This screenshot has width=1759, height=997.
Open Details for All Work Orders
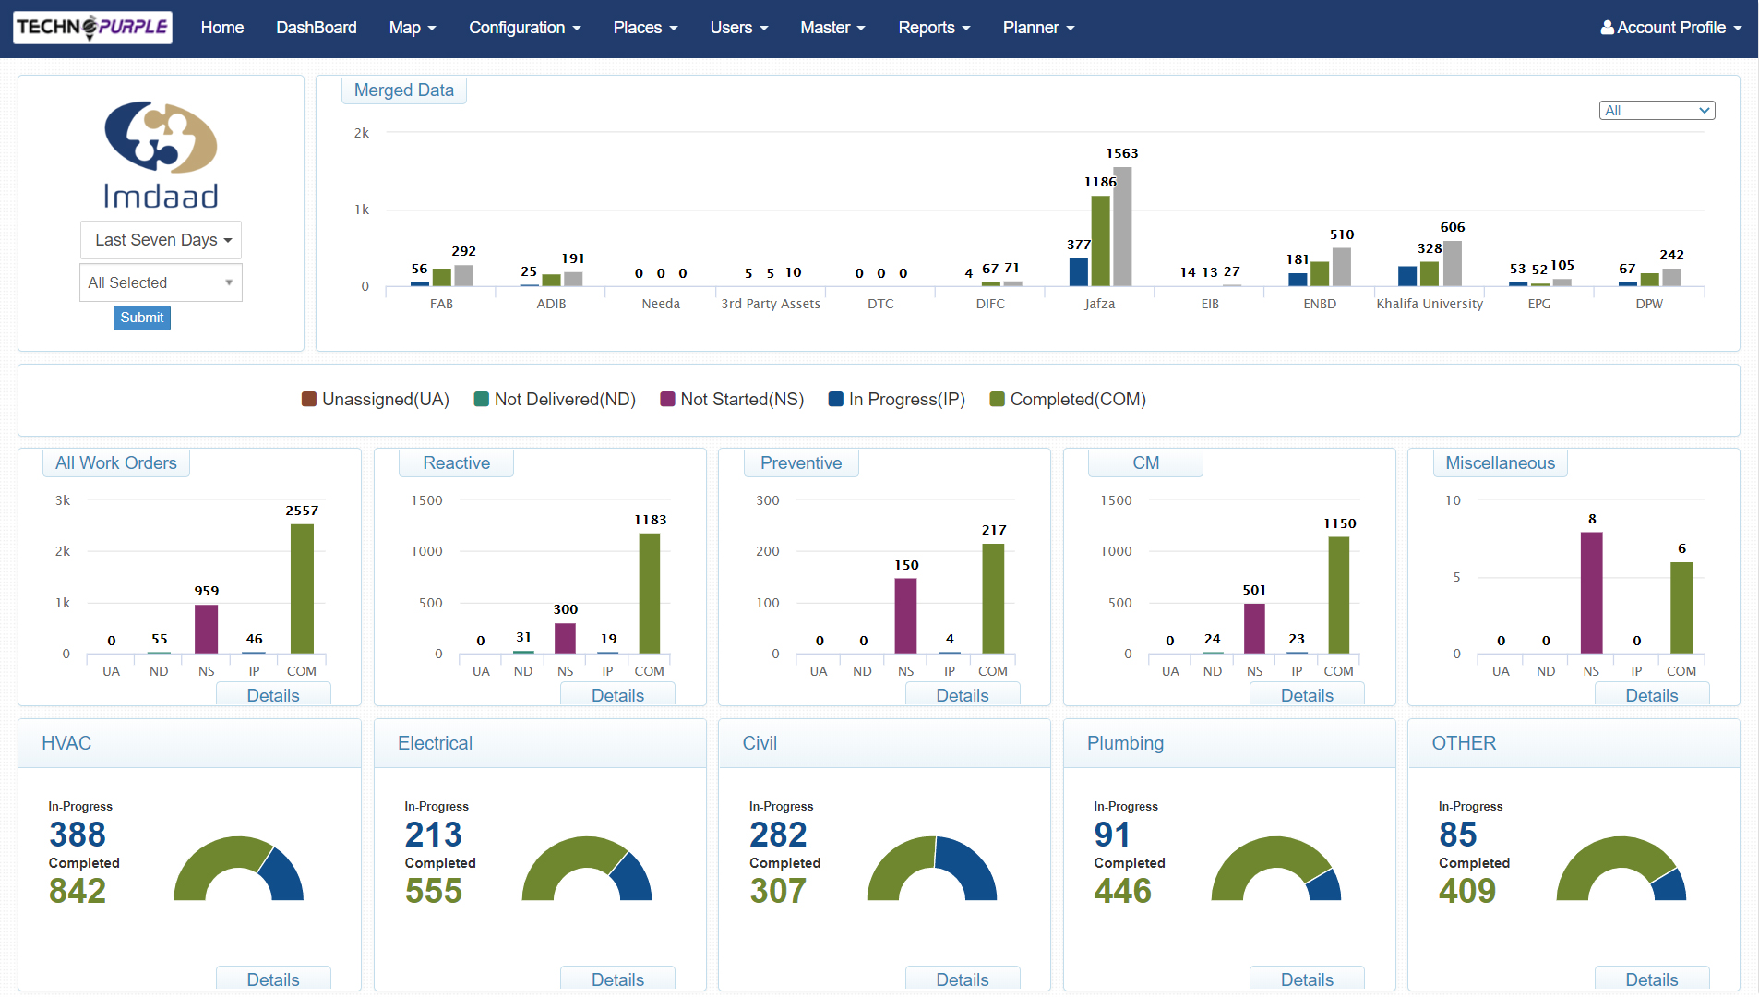click(273, 695)
